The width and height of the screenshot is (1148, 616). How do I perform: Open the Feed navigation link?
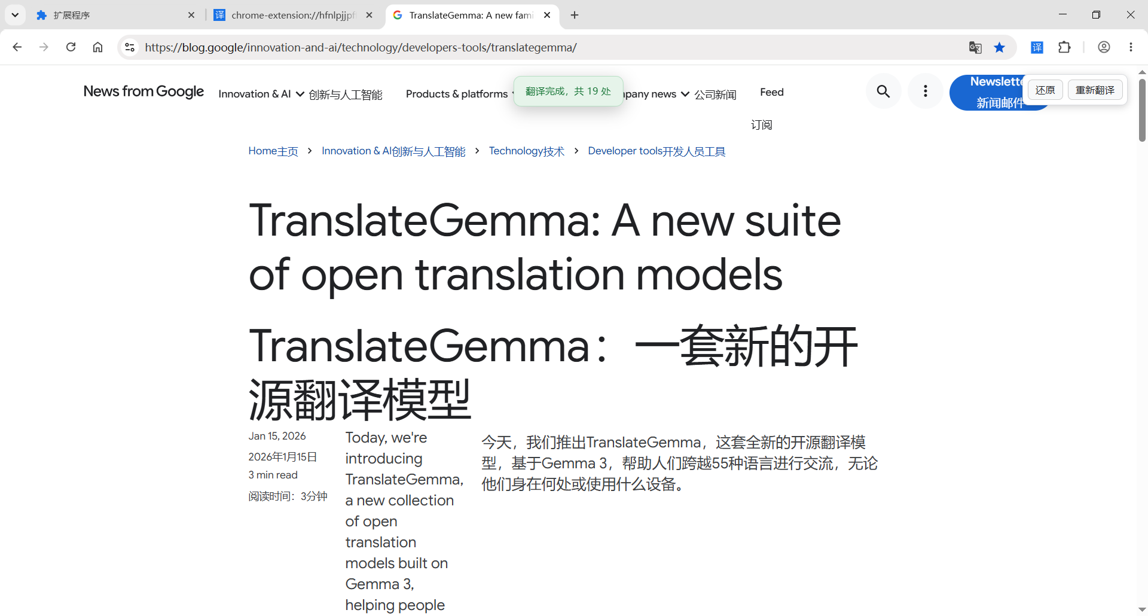click(x=771, y=92)
